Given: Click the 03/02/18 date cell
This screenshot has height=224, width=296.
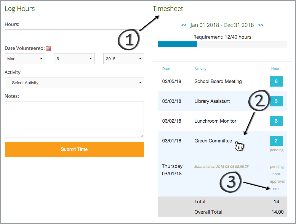Looking at the screenshot, I should click(172, 121).
